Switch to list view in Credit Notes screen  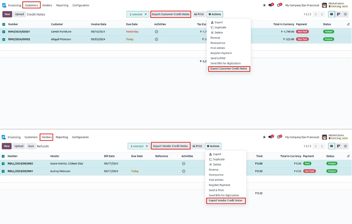(331, 14)
